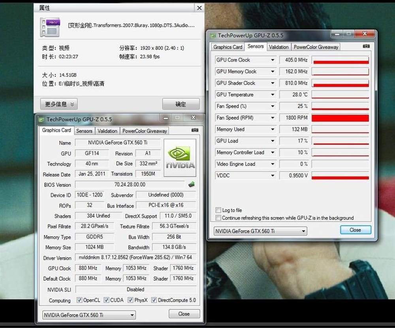Click the NVIDIA SLI Disabled field
This screenshot has width=395, height=328.
135,289
